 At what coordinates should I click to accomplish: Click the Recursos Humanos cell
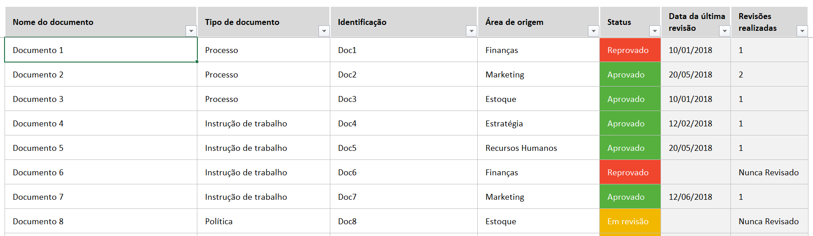coord(539,148)
